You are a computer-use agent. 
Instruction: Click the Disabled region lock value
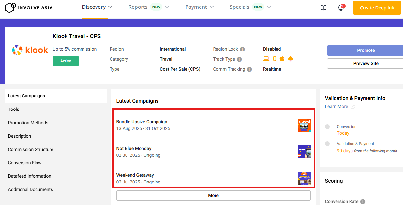(x=272, y=49)
